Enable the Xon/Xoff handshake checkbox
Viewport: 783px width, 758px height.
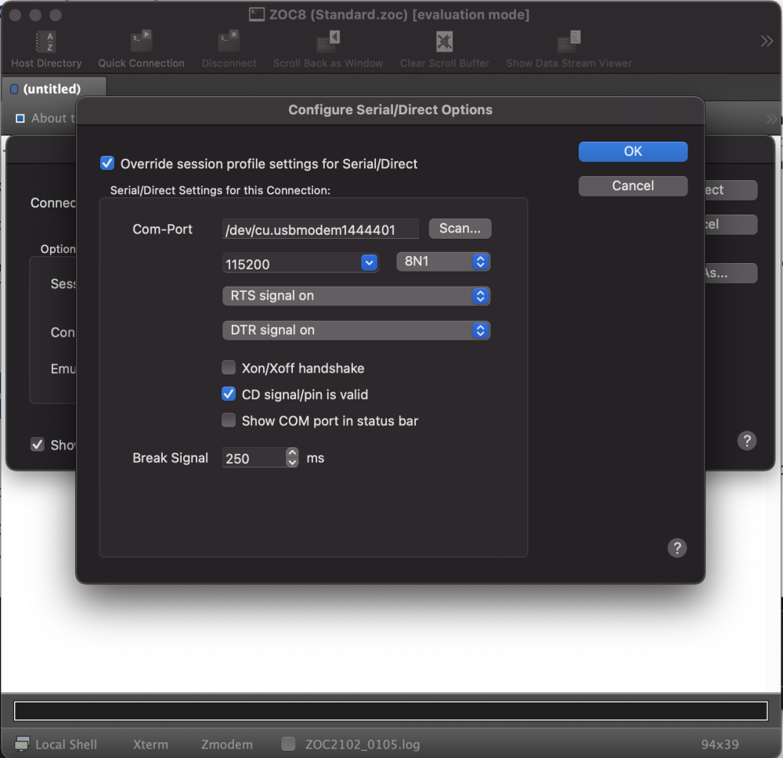229,368
